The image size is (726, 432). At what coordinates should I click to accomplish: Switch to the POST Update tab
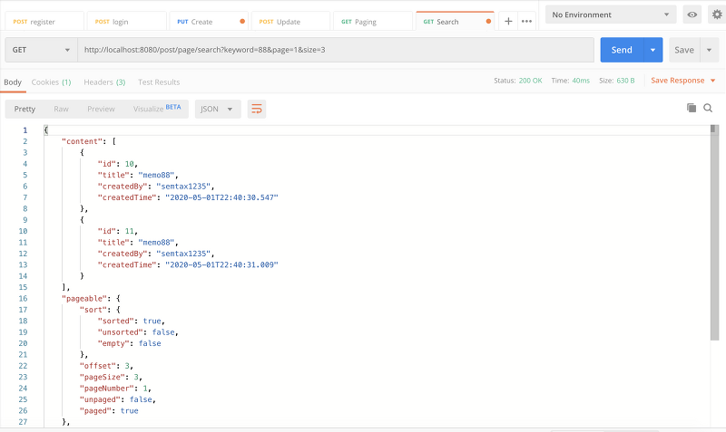[x=290, y=22]
